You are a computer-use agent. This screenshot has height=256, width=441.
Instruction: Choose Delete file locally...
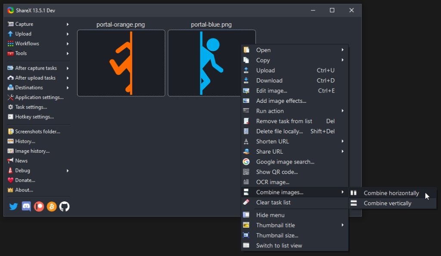pyautogui.click(x=295, y=131)
